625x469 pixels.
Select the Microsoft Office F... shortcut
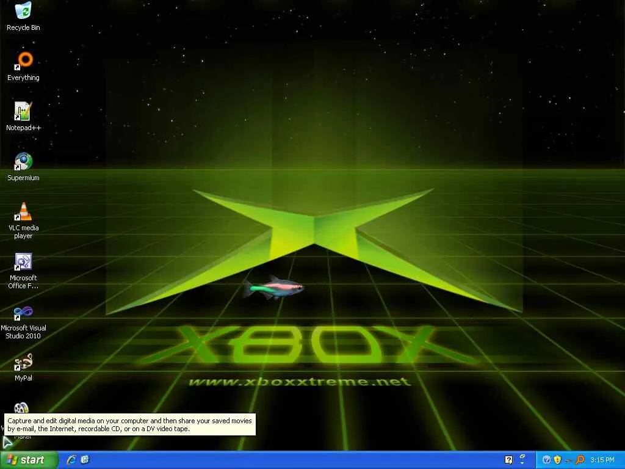pyautogui.click(x=23, y=271)
